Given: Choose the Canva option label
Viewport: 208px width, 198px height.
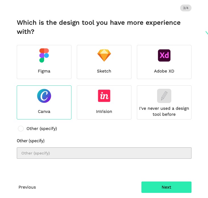Looking at the screenshot, I should (x=44, y=112).
